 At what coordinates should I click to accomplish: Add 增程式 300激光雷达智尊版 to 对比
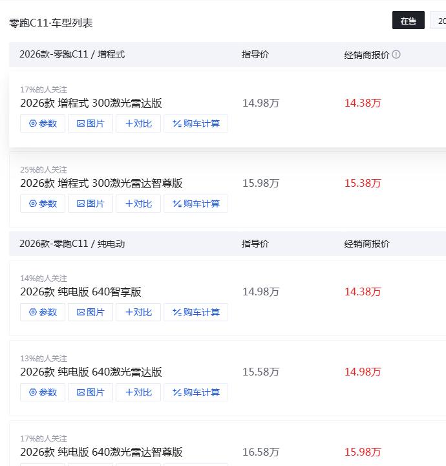138,204
